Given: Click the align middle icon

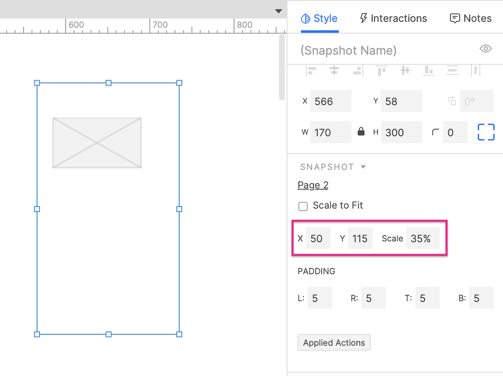Looking at the screenshot, I should coord(405,70).
